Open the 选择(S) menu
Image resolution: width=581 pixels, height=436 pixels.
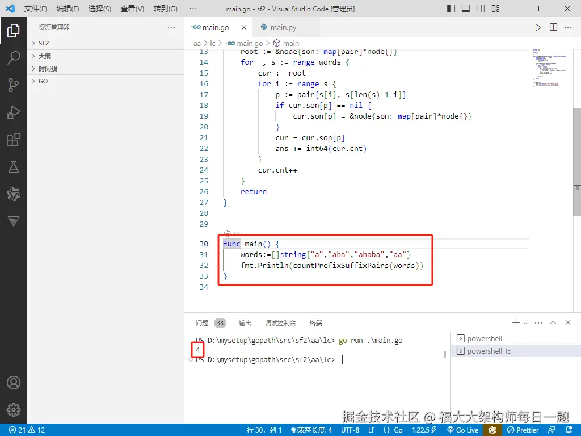tap(100, 9)
